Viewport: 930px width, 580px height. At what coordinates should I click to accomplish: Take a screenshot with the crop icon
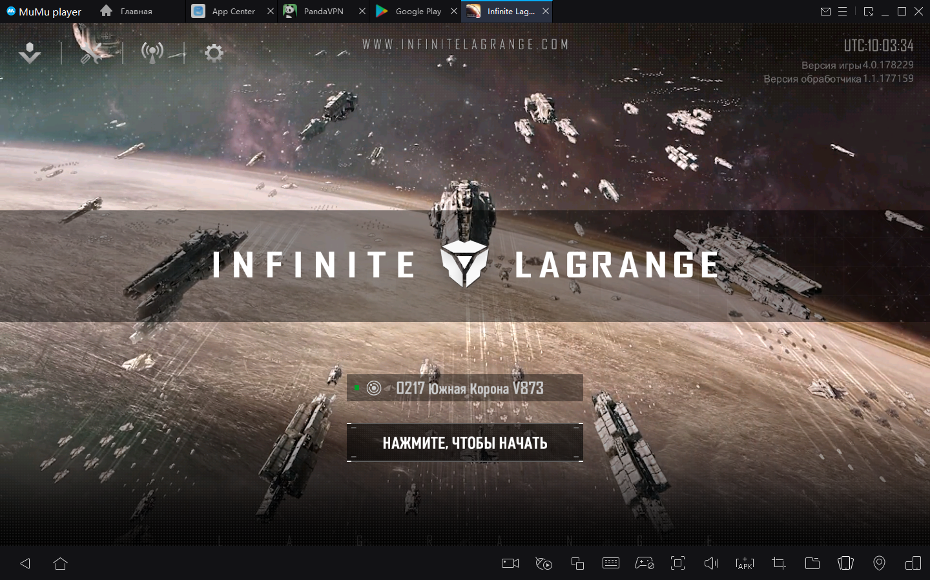(778, 563)
